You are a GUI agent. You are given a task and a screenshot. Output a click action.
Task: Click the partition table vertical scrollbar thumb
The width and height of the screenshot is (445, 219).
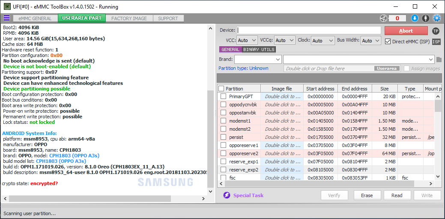(438, 106)
